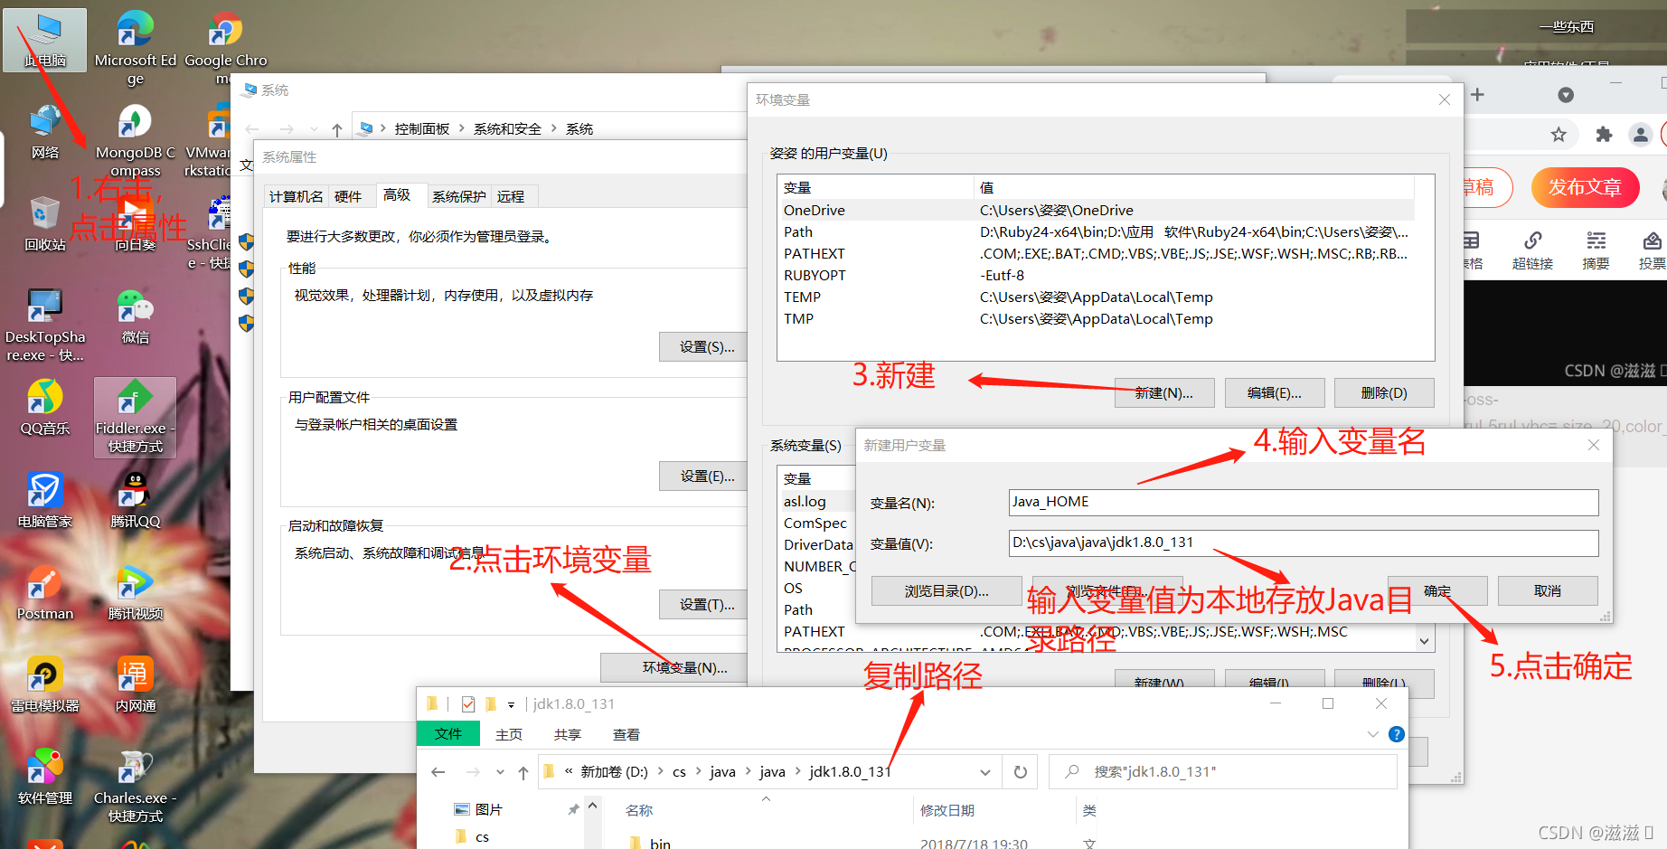Open the 内网通 desktop icon
Image resolution: width=1667 pixels, height=849 pixels.
click(136, 684)
